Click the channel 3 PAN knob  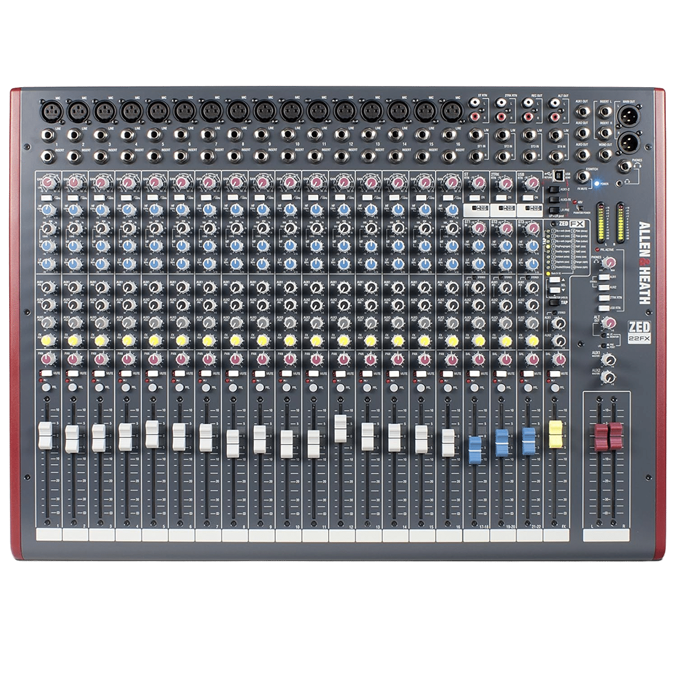coord(102,360)
